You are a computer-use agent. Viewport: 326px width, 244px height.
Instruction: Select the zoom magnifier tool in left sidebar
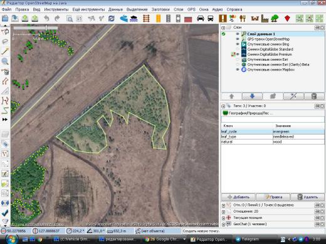coord(5,61)
